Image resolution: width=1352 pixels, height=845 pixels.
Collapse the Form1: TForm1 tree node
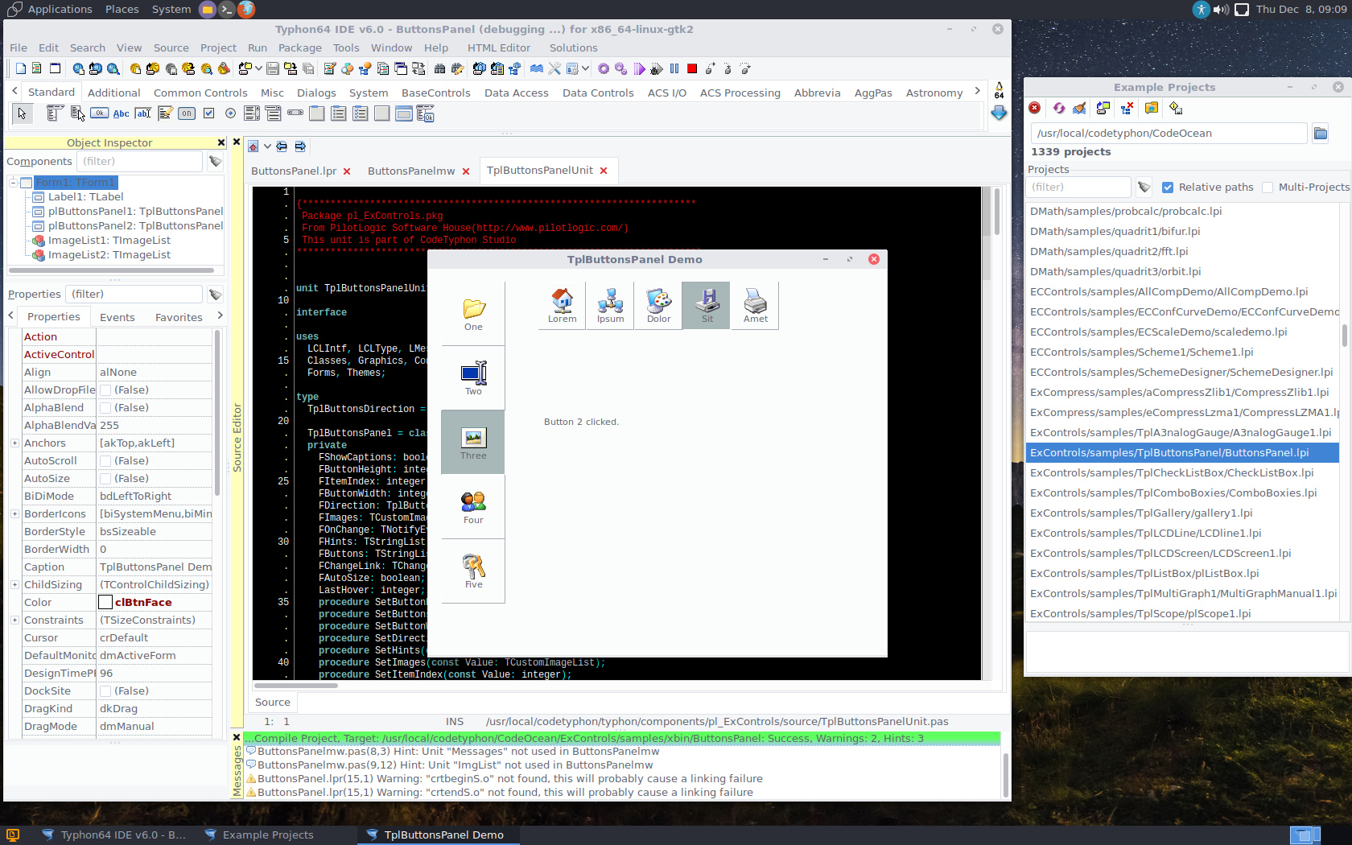(14, 183)
